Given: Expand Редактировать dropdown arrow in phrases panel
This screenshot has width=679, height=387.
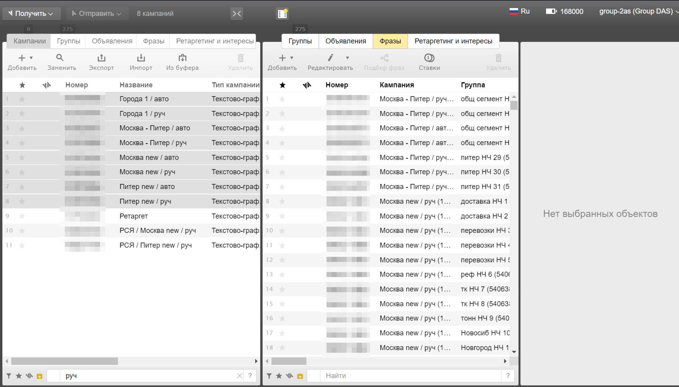Looking at the screenshot, I should (347, 58).
